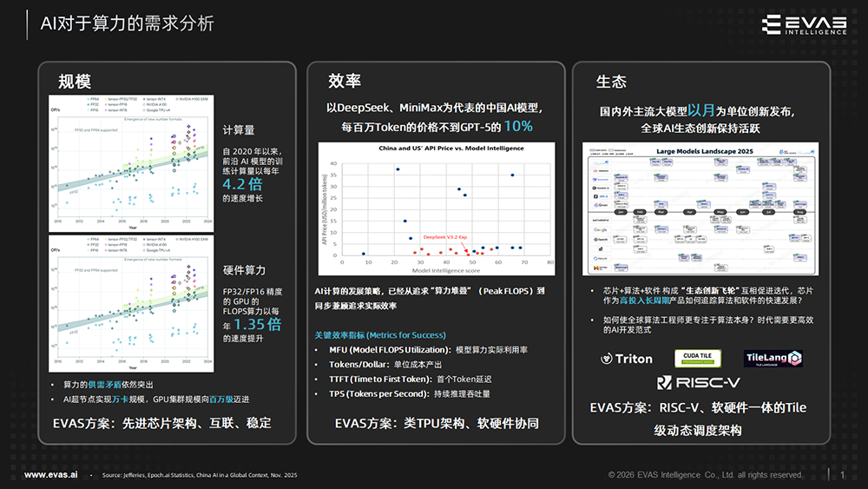868x489 pixels.
Task: Select the Large Models Landscape 2025 image
Action: click(700, 208)
